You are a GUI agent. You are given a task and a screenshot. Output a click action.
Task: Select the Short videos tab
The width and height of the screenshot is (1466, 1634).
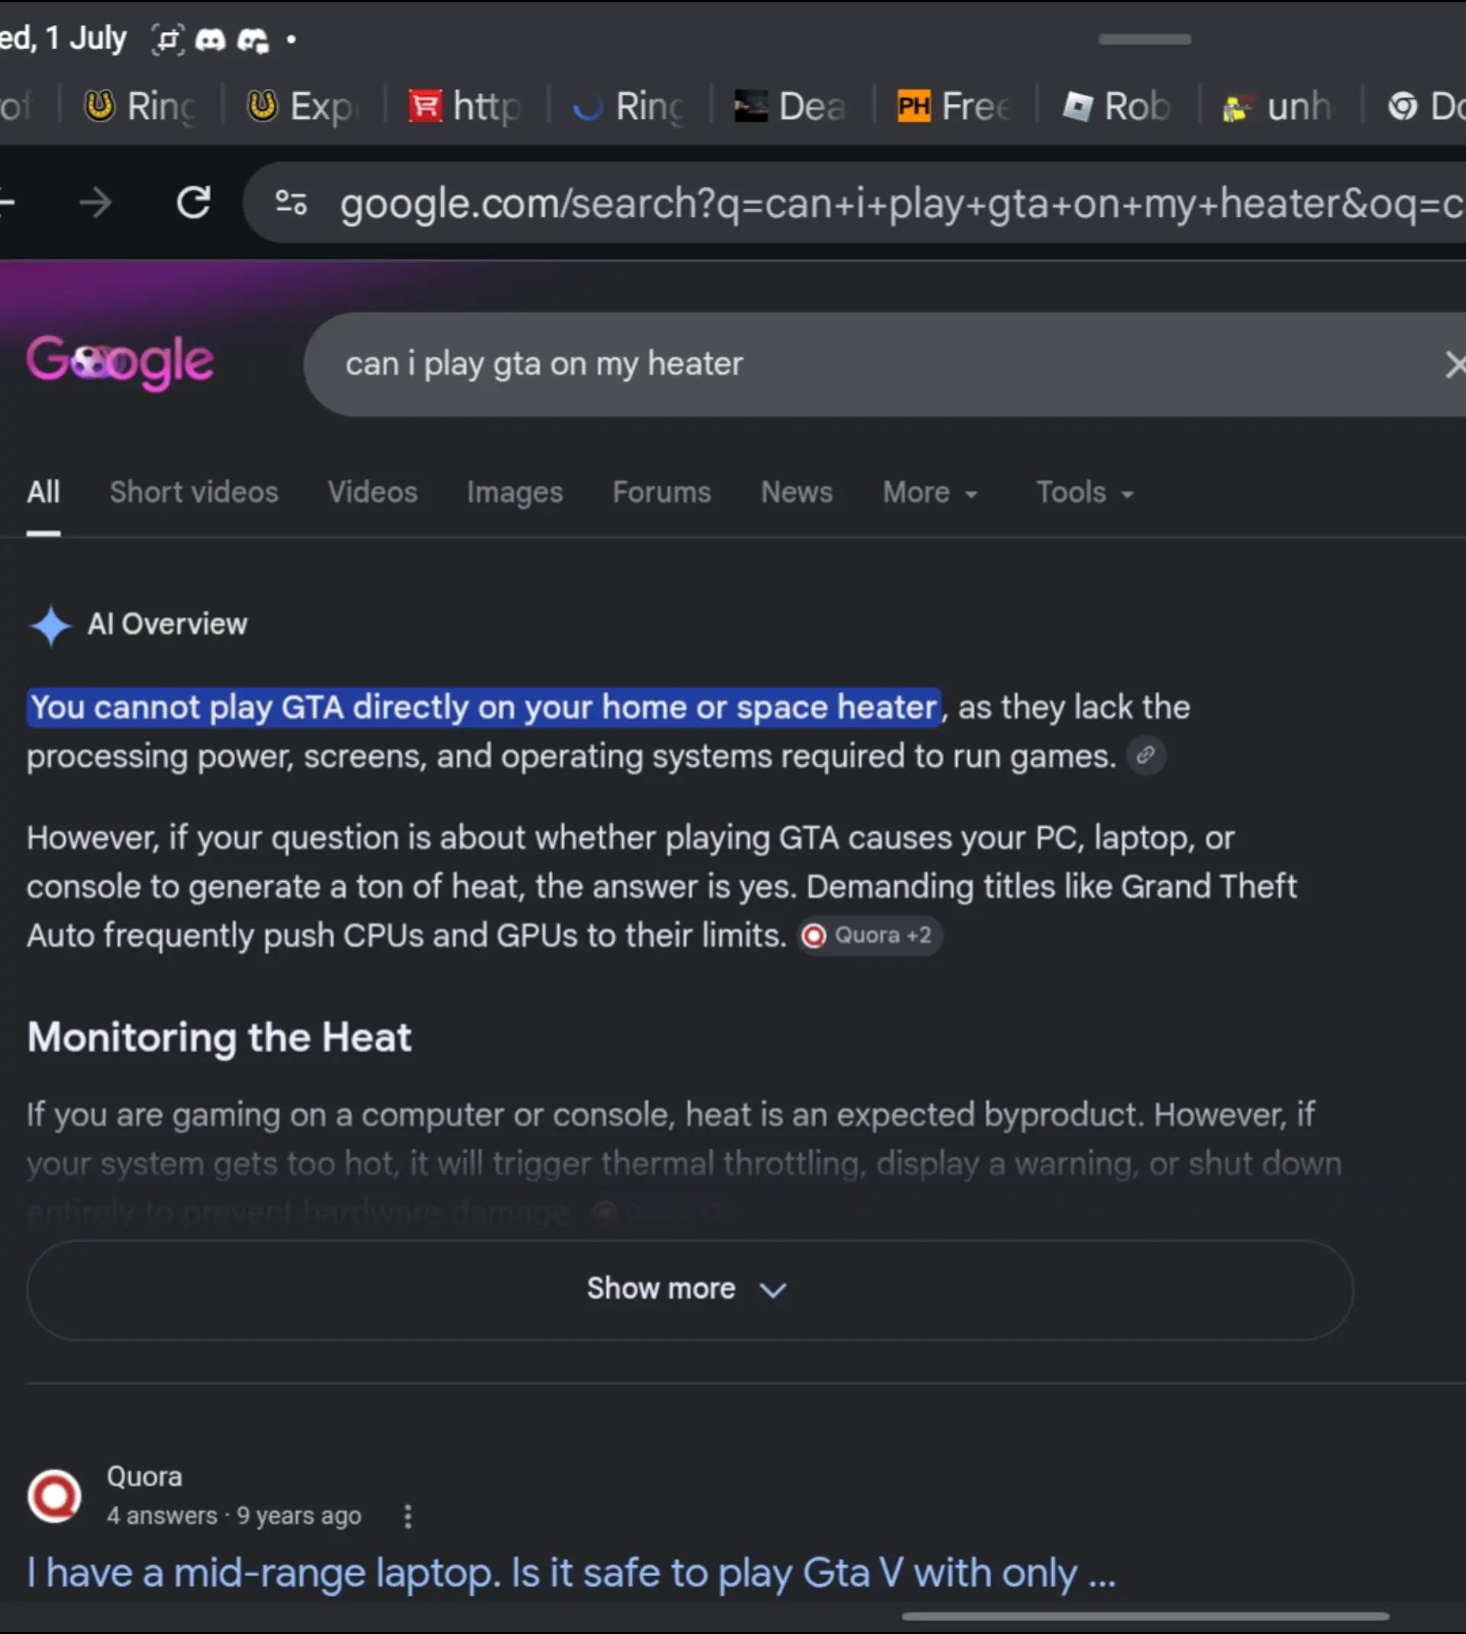(x=194, y=492)
